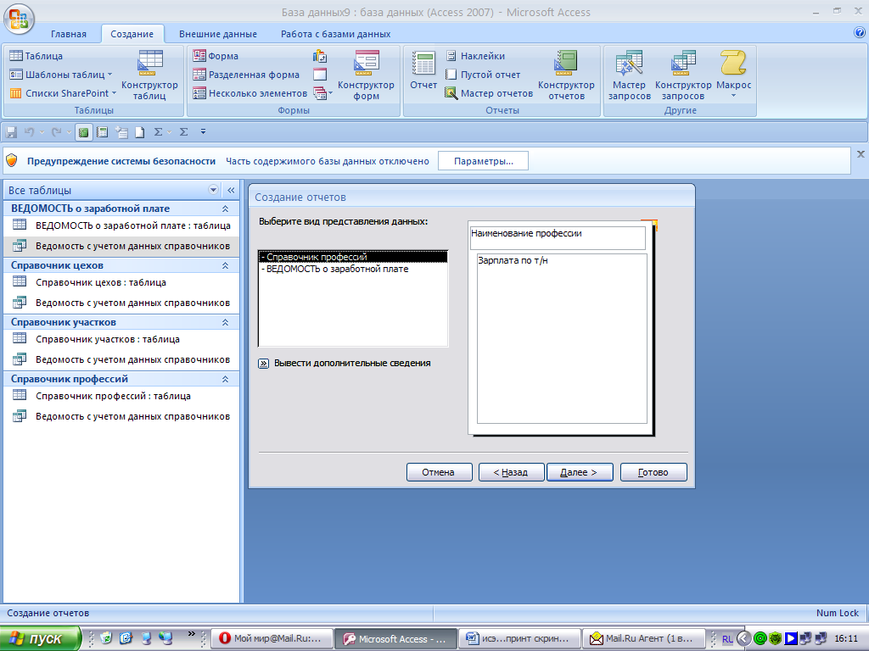Create a Разделенная форма
The image size is (869, 651).
click(246, 75)
